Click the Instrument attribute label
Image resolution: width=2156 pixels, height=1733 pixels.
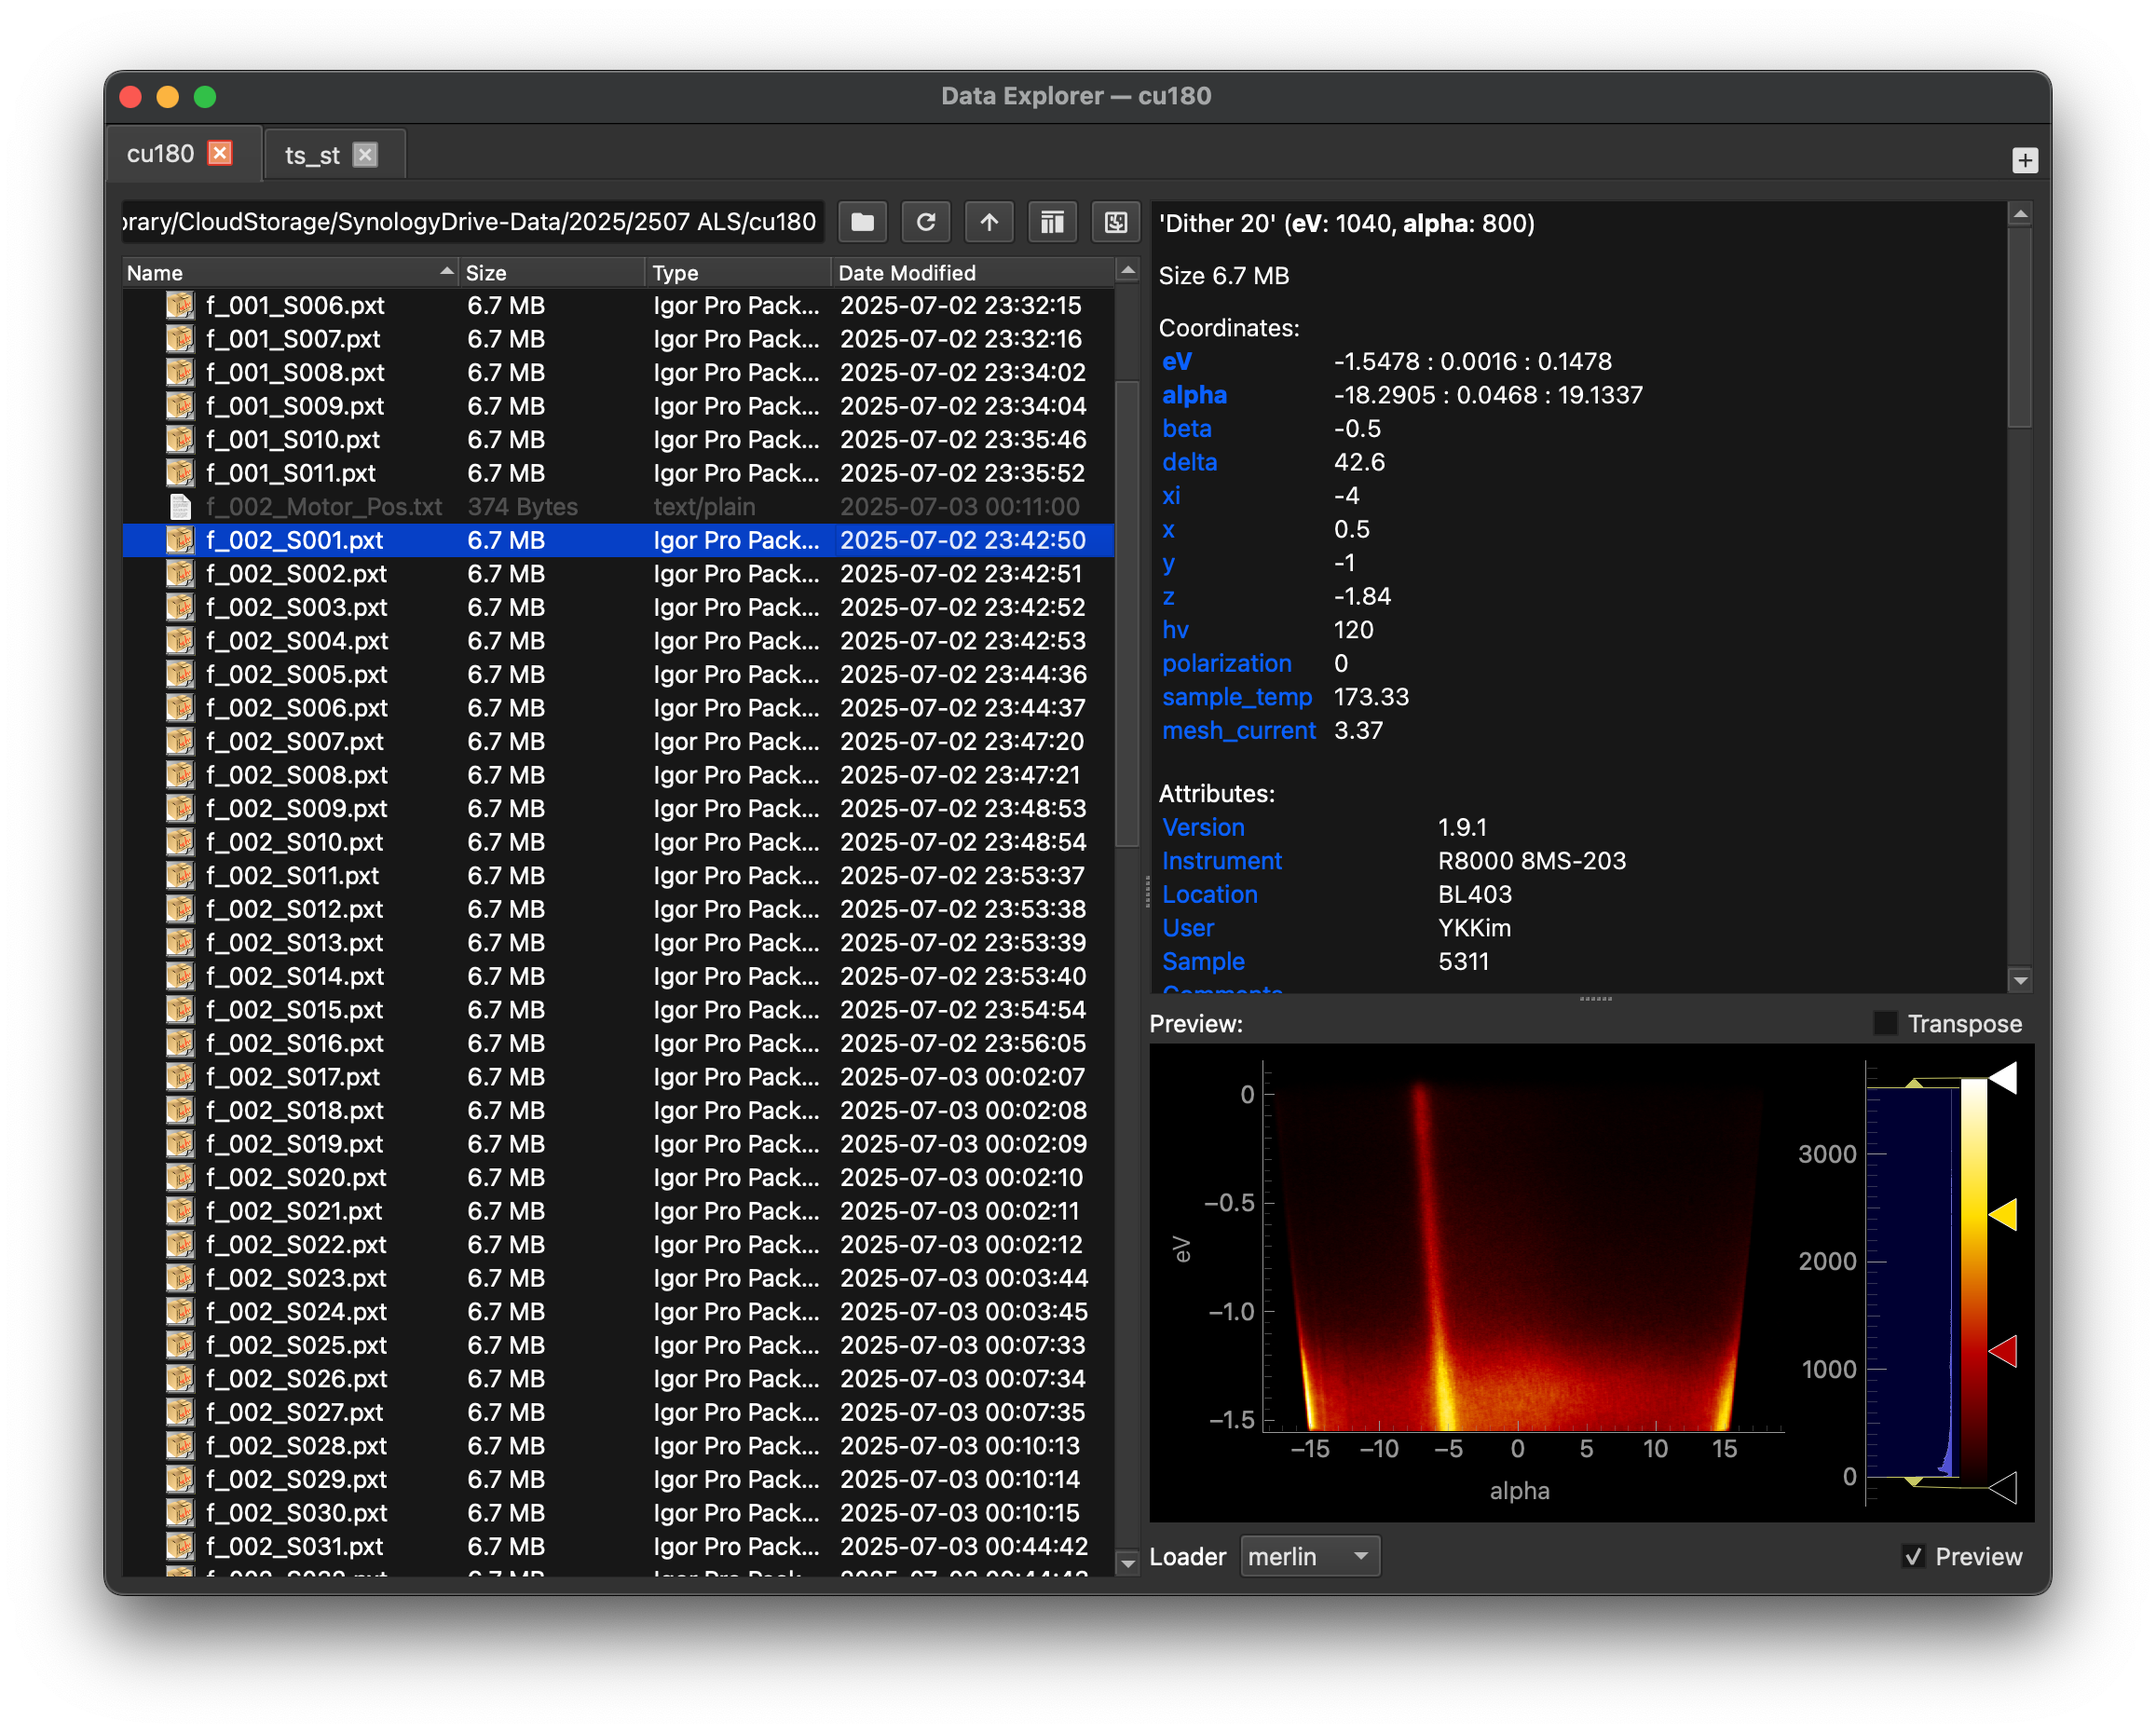pyautogui.click(x=1221, y=861)
